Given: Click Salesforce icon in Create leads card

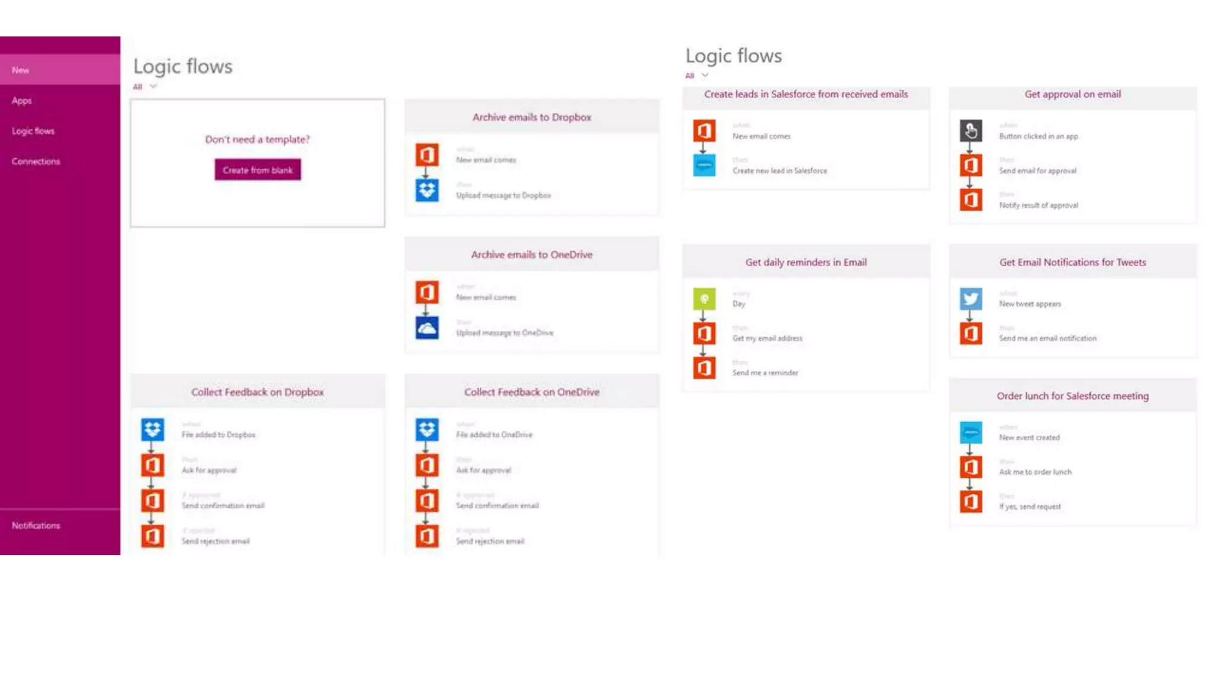Looking at the screenshot, I should 704,165.
